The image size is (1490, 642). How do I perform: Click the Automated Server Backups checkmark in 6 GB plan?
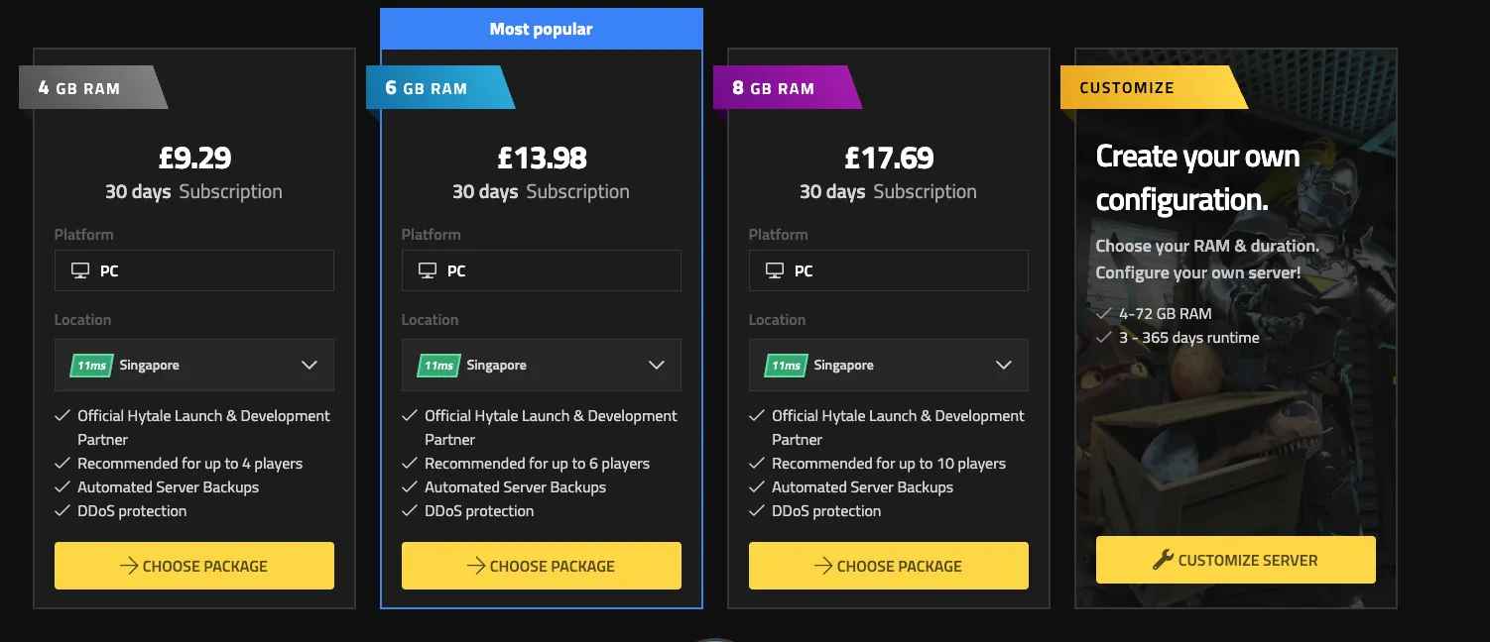click(410, 486)
